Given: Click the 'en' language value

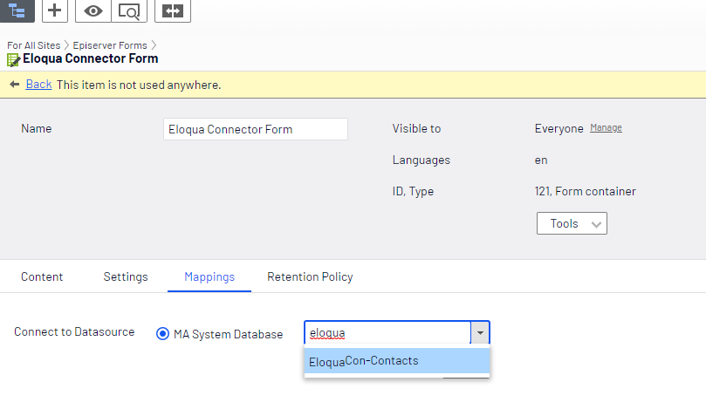Looking at the screenshot, I should click(541, 160).
